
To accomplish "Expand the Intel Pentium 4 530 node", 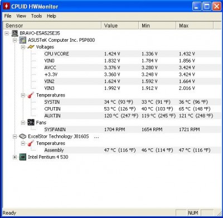I will [x=15, y=157].
